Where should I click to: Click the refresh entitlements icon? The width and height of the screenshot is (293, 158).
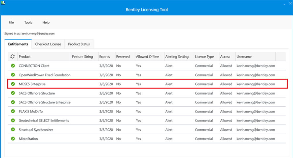click(x=13, y=57)
